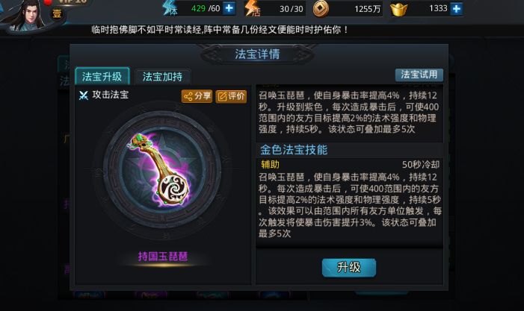Click the 法宝试用 trial button
The height and width of the screenshot is (311, 524).
coord(419,75)
